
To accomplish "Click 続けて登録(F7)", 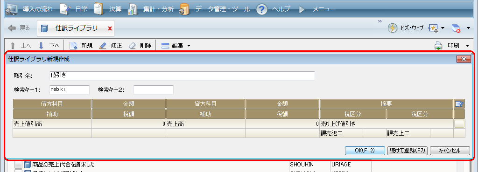I will [408, 151].
